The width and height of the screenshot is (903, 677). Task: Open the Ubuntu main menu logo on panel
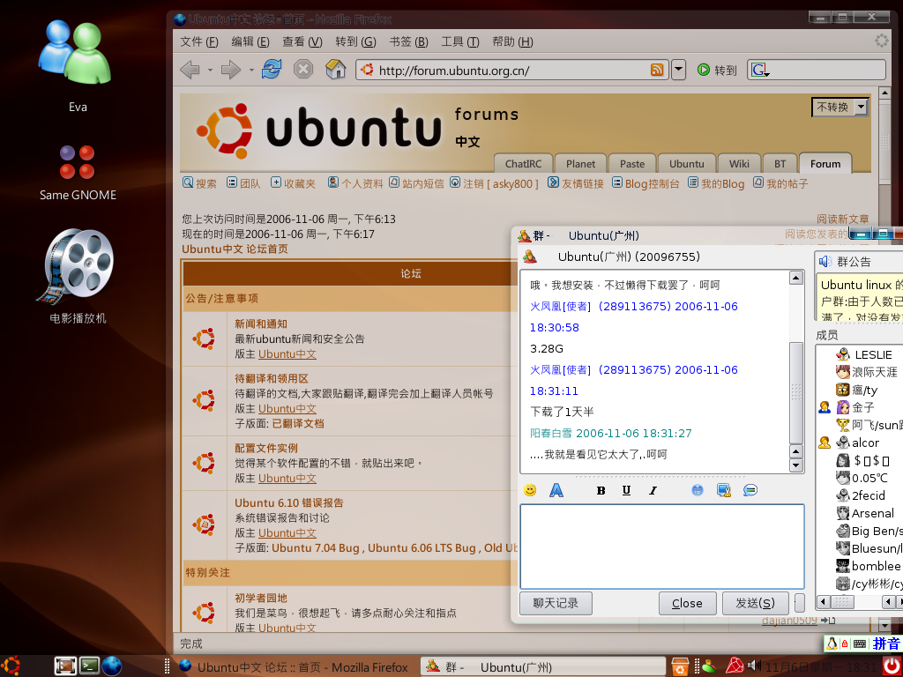pos(11,666)
